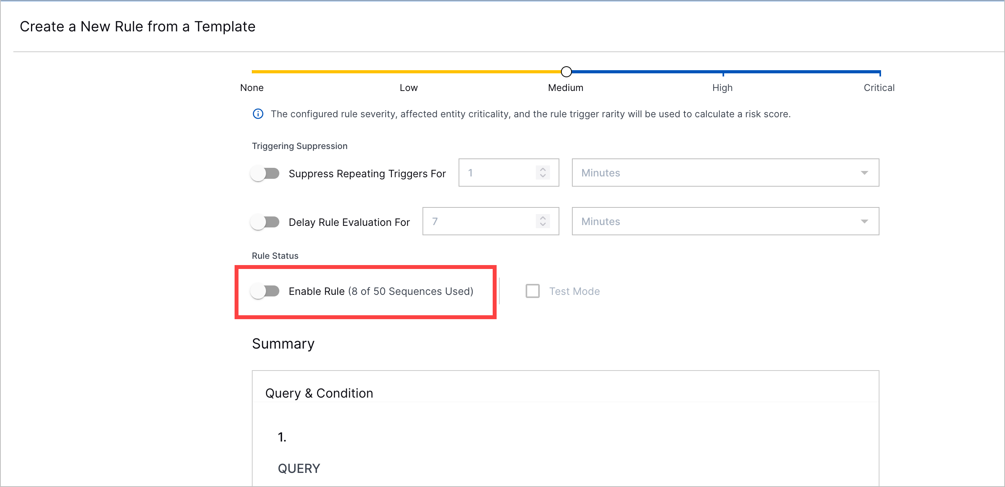The width and height of the screenshot is (1005, 487).
Task: Turn on the Enable Rule switch
Action: pos(265,291)
